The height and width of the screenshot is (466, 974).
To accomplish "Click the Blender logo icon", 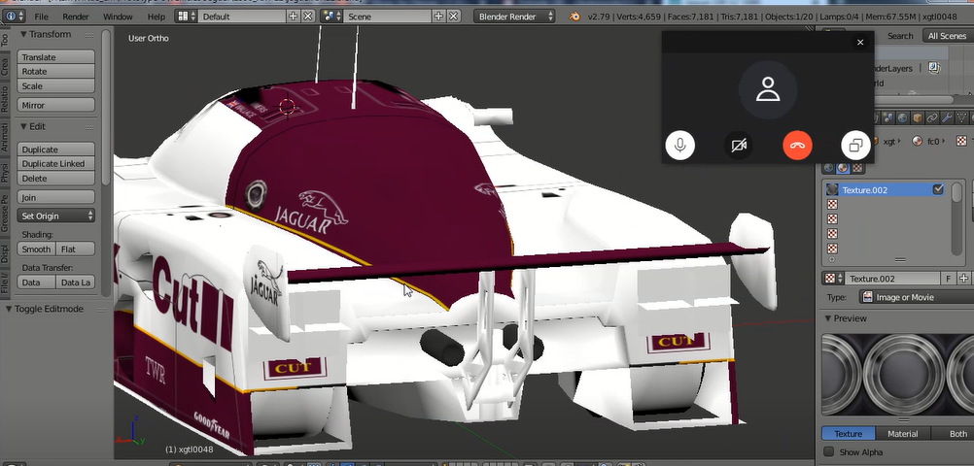I will [x=575, y=17].
